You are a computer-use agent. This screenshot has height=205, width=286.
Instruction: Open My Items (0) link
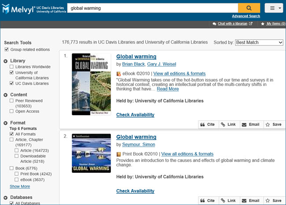pos(276,23)
